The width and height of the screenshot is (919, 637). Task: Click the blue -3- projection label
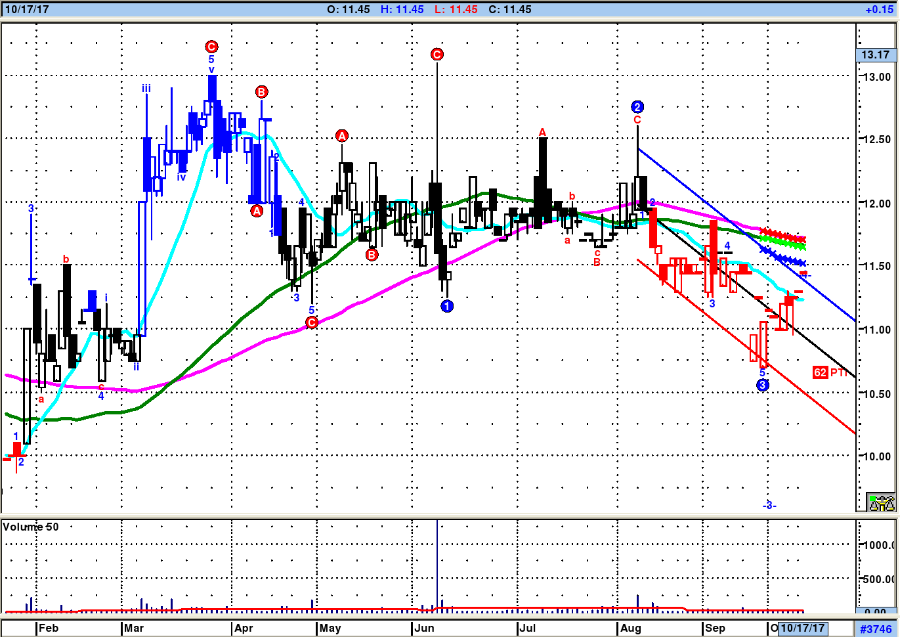[769, 505]
